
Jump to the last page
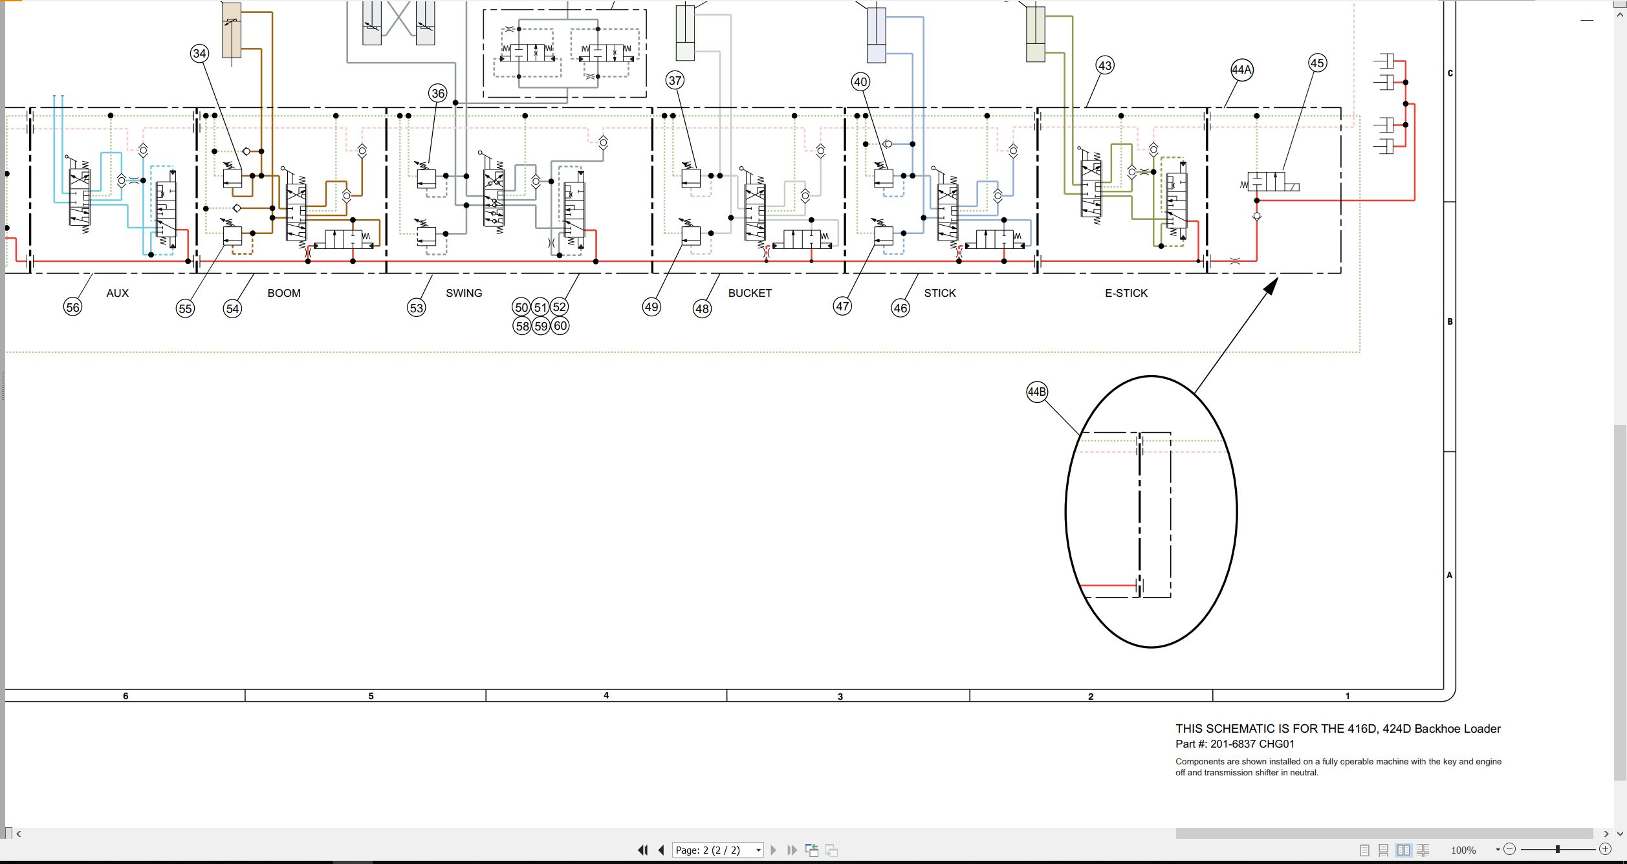click(792, 850)
